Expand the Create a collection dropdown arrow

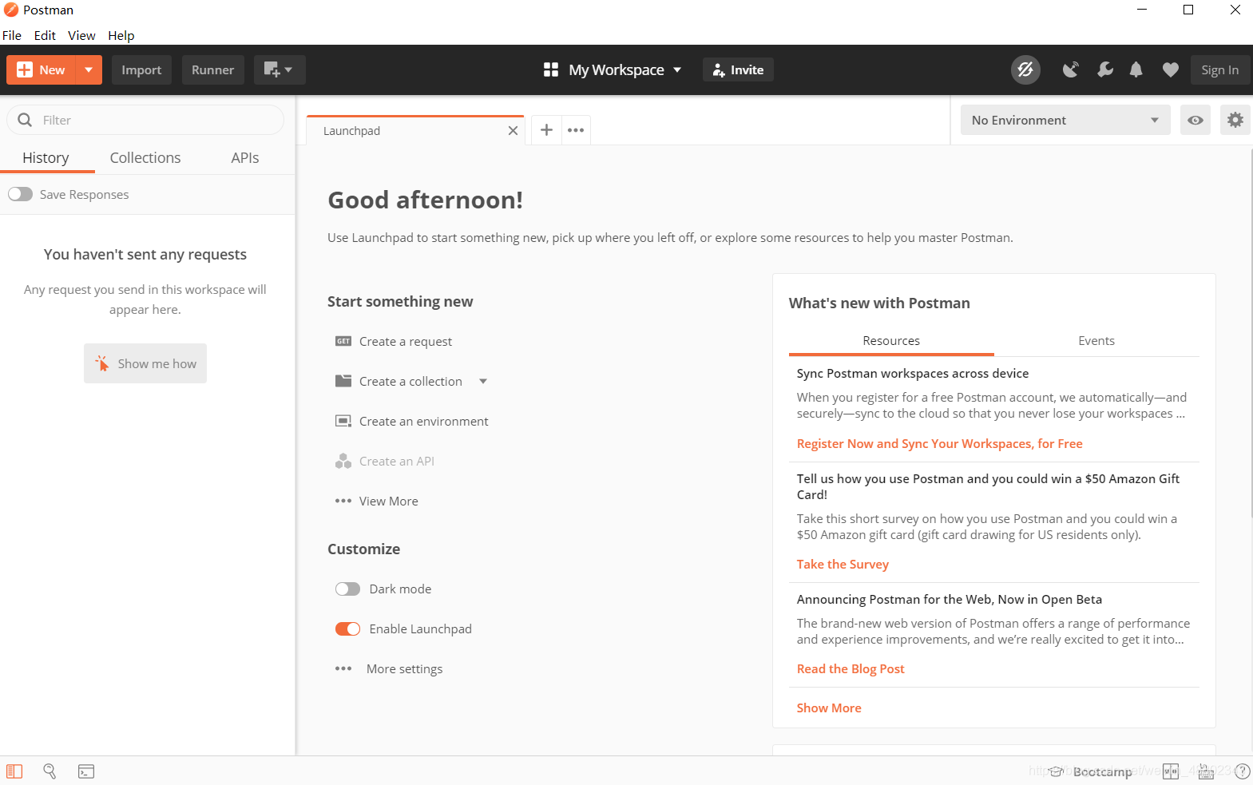point(483,381)
